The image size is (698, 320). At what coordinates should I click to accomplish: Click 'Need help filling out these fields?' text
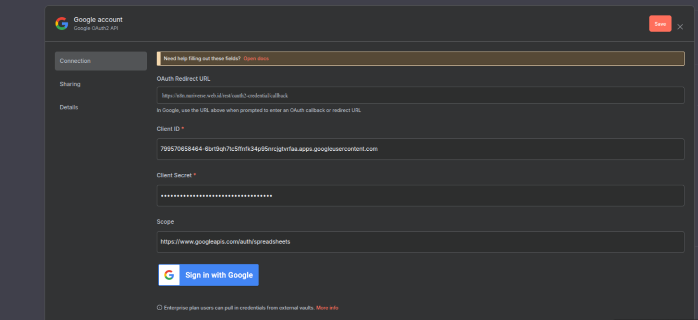[x=202, y=59]
